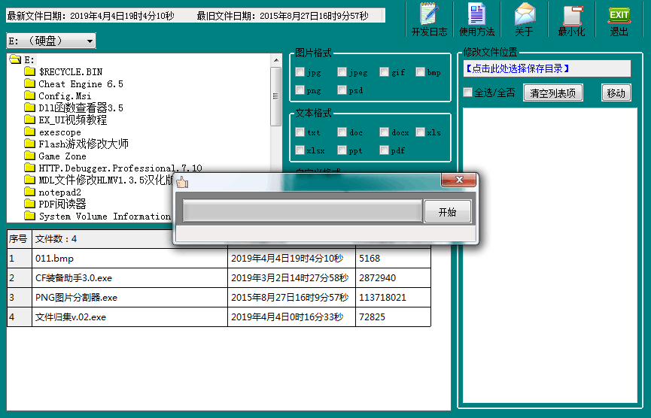Select 文件归集v.02.exe in the file list
651x418 pixels.
(x=129, y=317)
